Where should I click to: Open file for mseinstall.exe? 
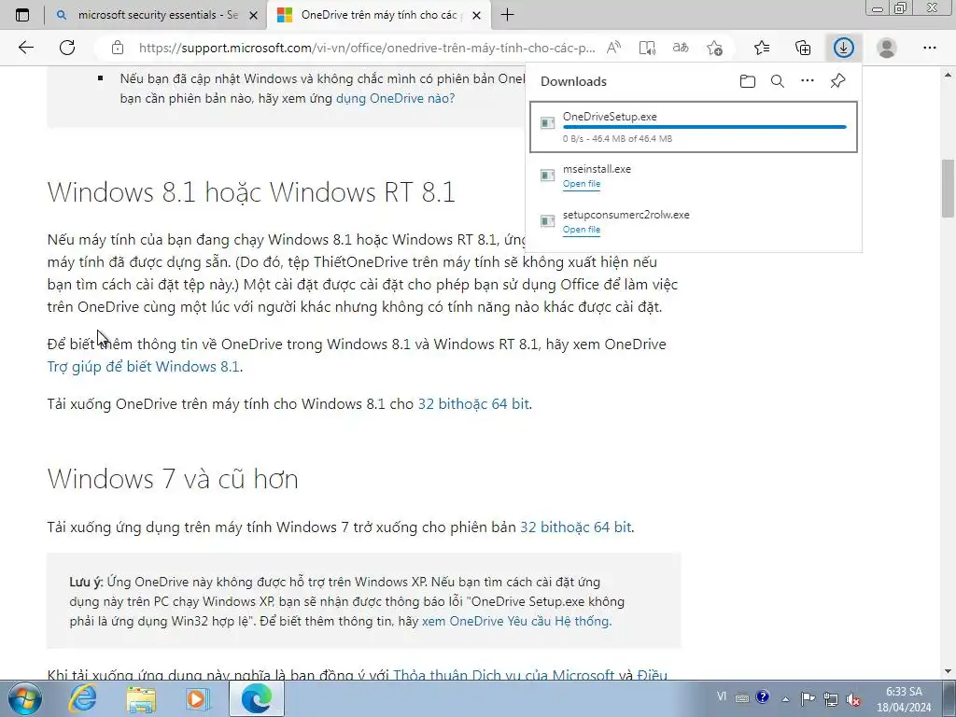tap(581, 184)
